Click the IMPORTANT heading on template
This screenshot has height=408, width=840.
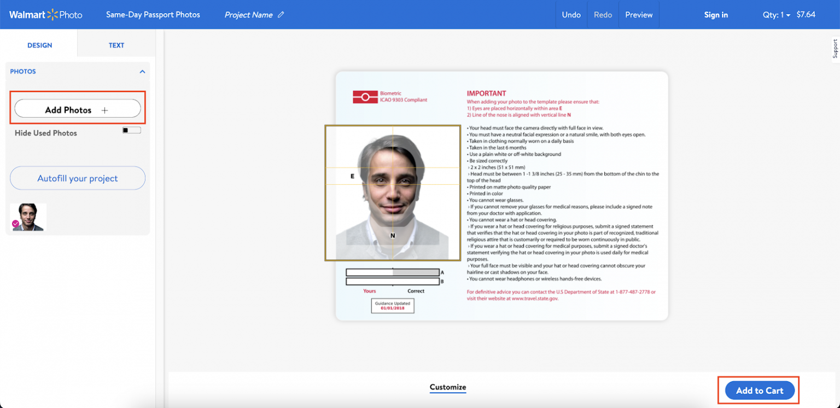coord(486,94)
